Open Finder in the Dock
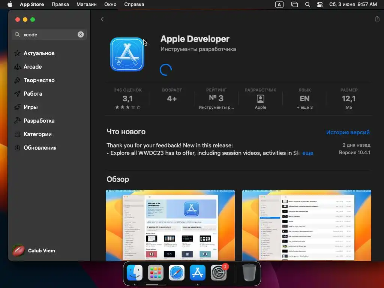 135,273
